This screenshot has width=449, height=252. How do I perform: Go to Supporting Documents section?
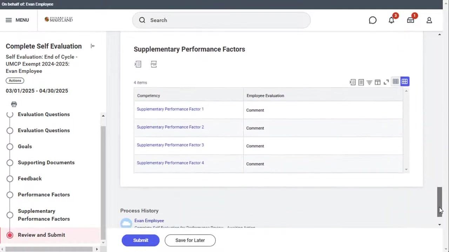(46, 162)
